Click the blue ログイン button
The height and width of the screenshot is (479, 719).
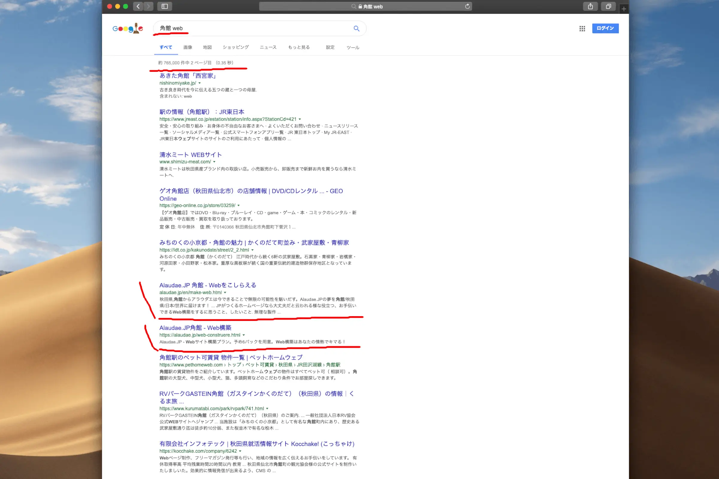(x=605, y=28)
